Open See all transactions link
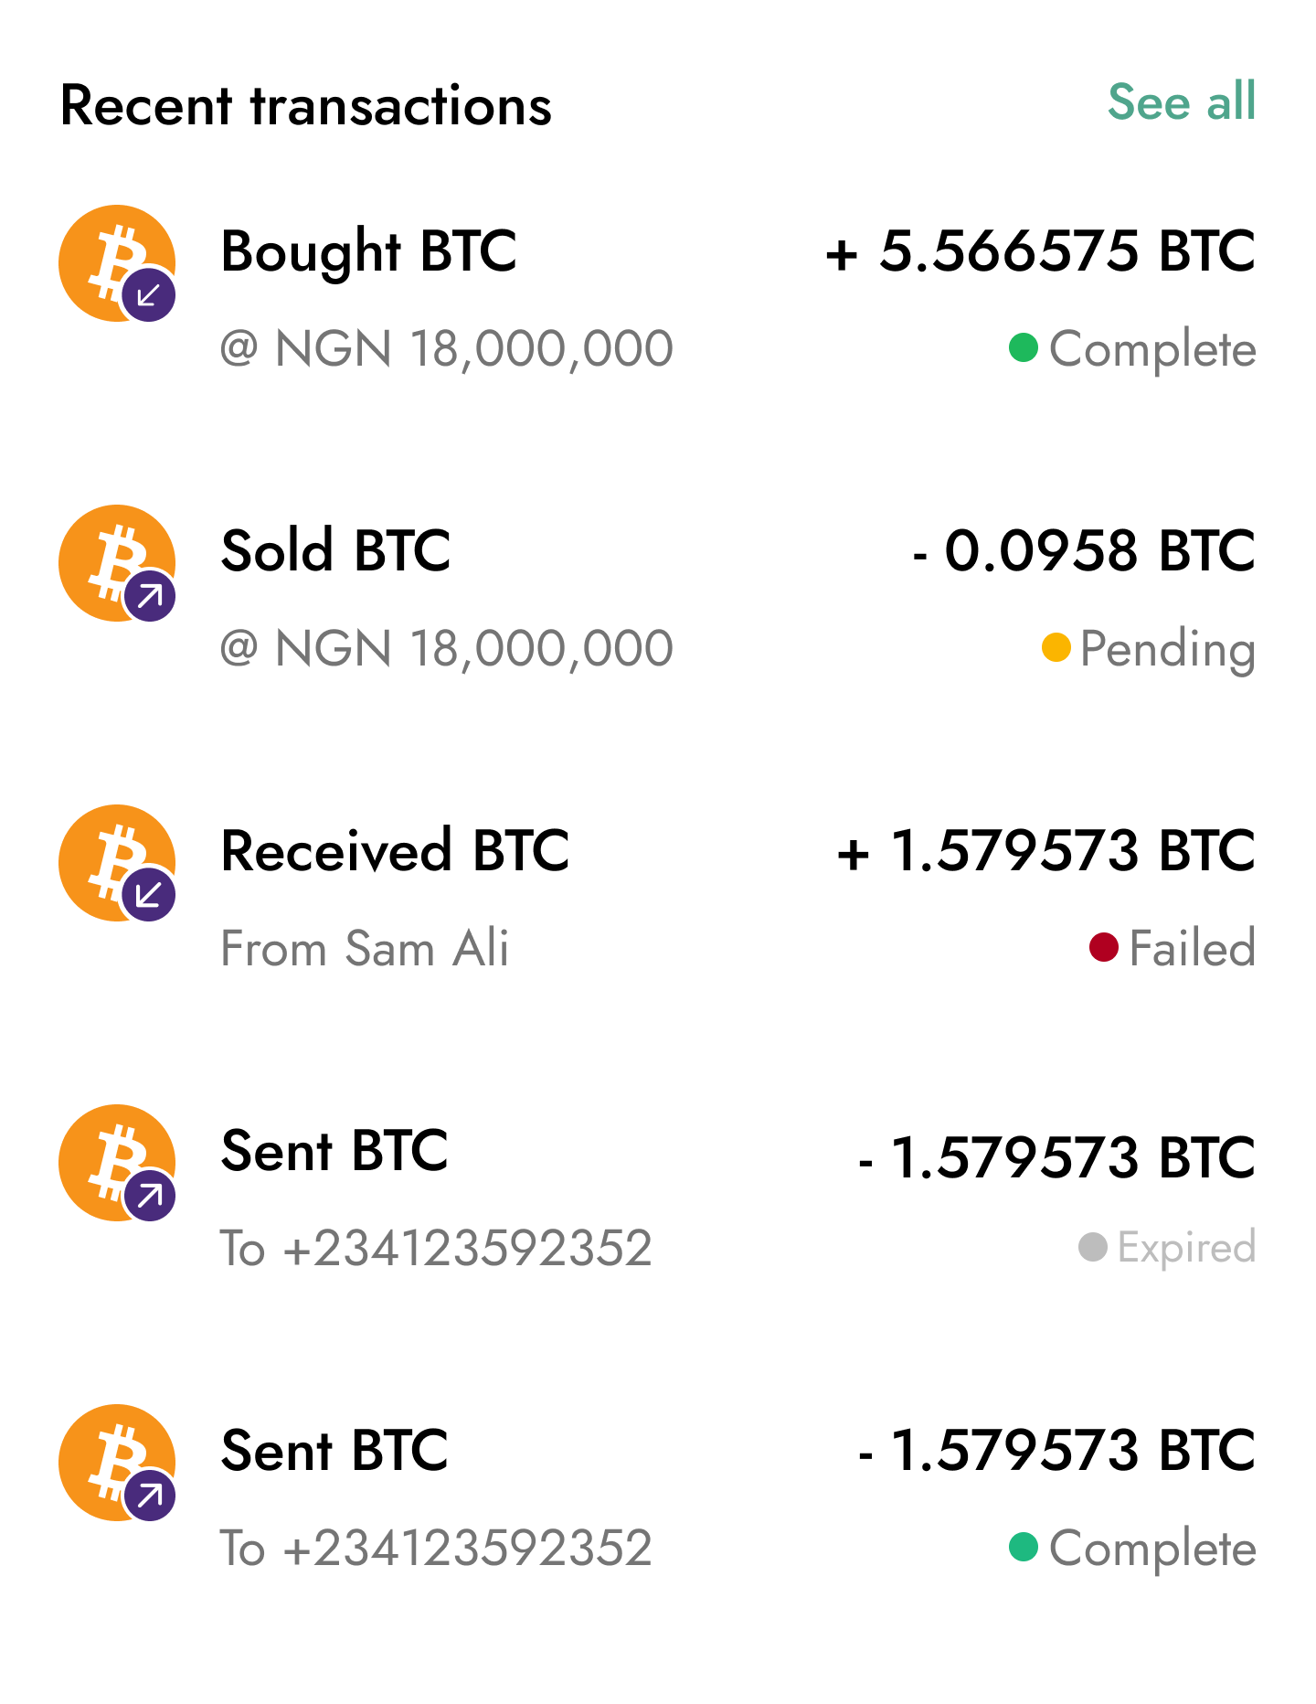 tap(1182, 101)
